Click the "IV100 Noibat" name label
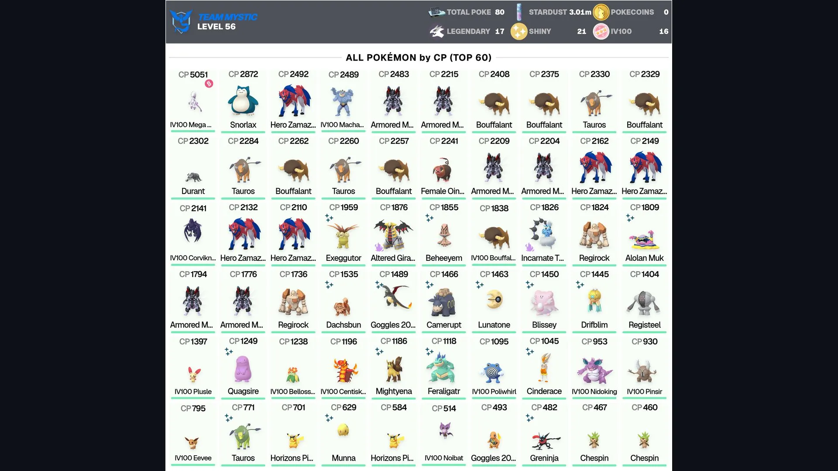 [x=444, y=458]
